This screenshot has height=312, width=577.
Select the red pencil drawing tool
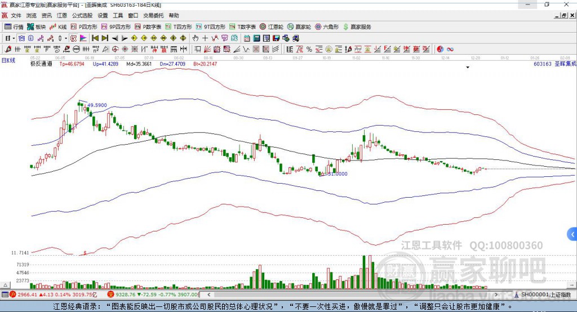click(x=8, y=50)
